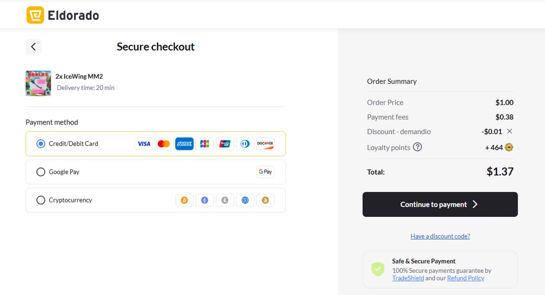Click the Eldorado logo icon
The width and height of the screenshot is (545, 295).
click(x=35, y=15)
